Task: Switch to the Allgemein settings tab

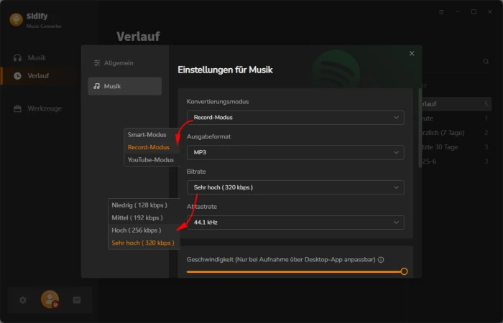Action: coord(125,63)
